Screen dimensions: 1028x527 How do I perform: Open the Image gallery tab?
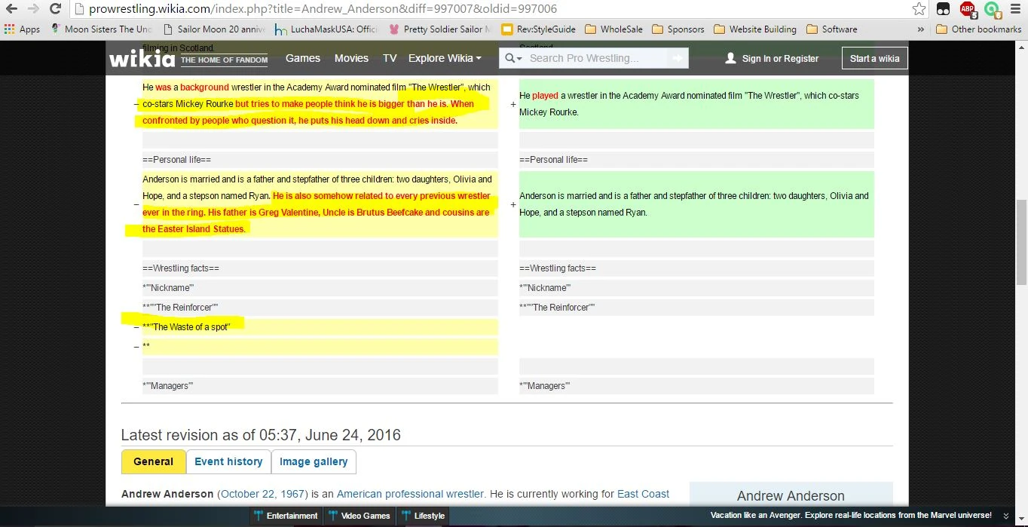(314, 461)
